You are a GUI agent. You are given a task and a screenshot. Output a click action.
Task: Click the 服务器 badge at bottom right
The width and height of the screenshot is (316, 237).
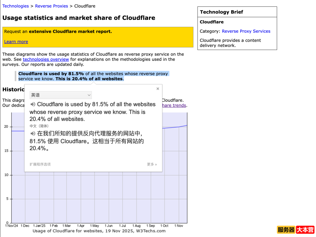tap(286, 230)
